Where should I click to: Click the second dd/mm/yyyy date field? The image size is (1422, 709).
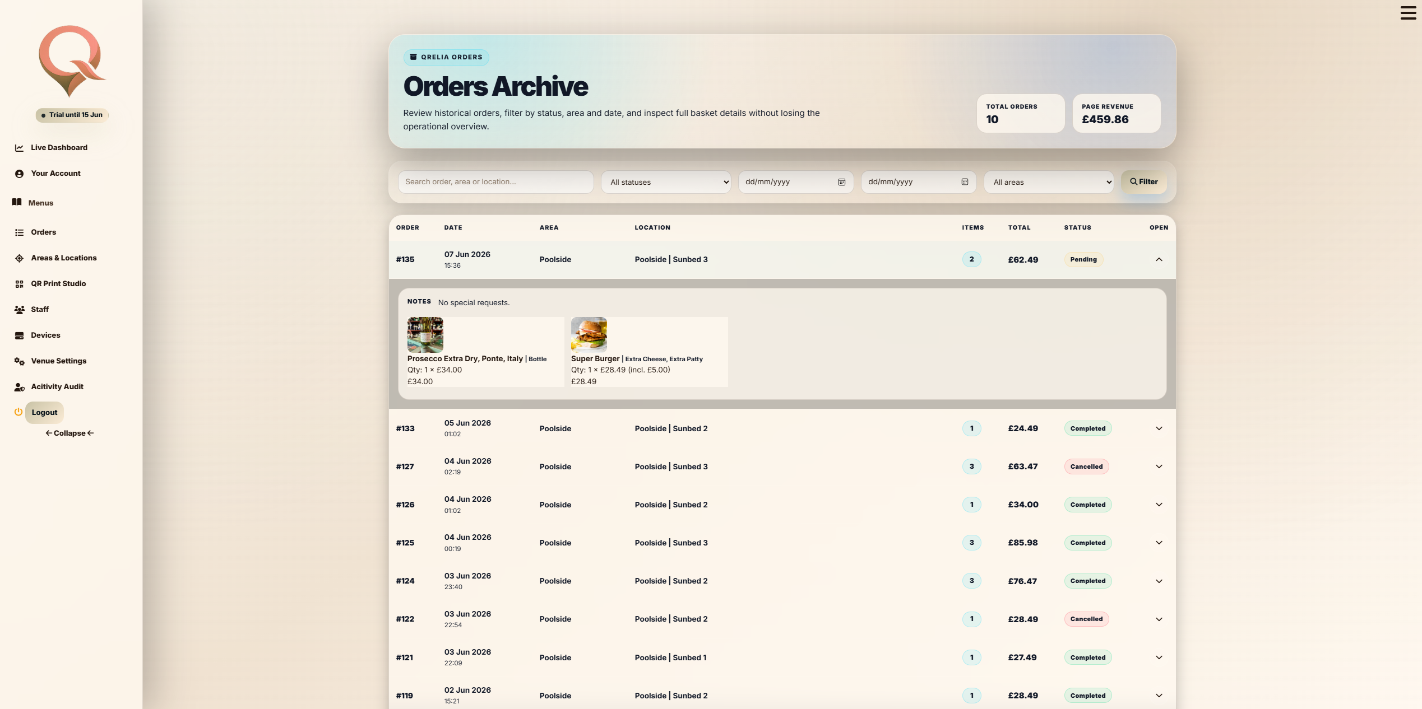918,182
